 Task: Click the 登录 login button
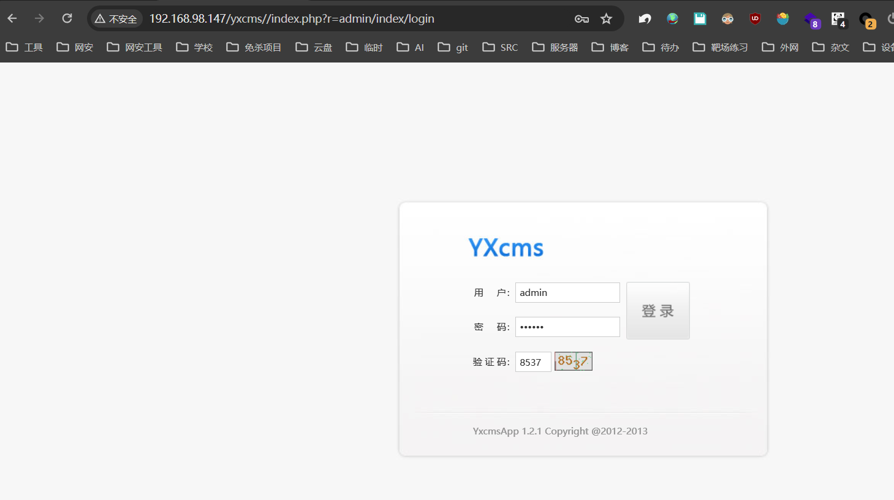[x=658, y=311]
